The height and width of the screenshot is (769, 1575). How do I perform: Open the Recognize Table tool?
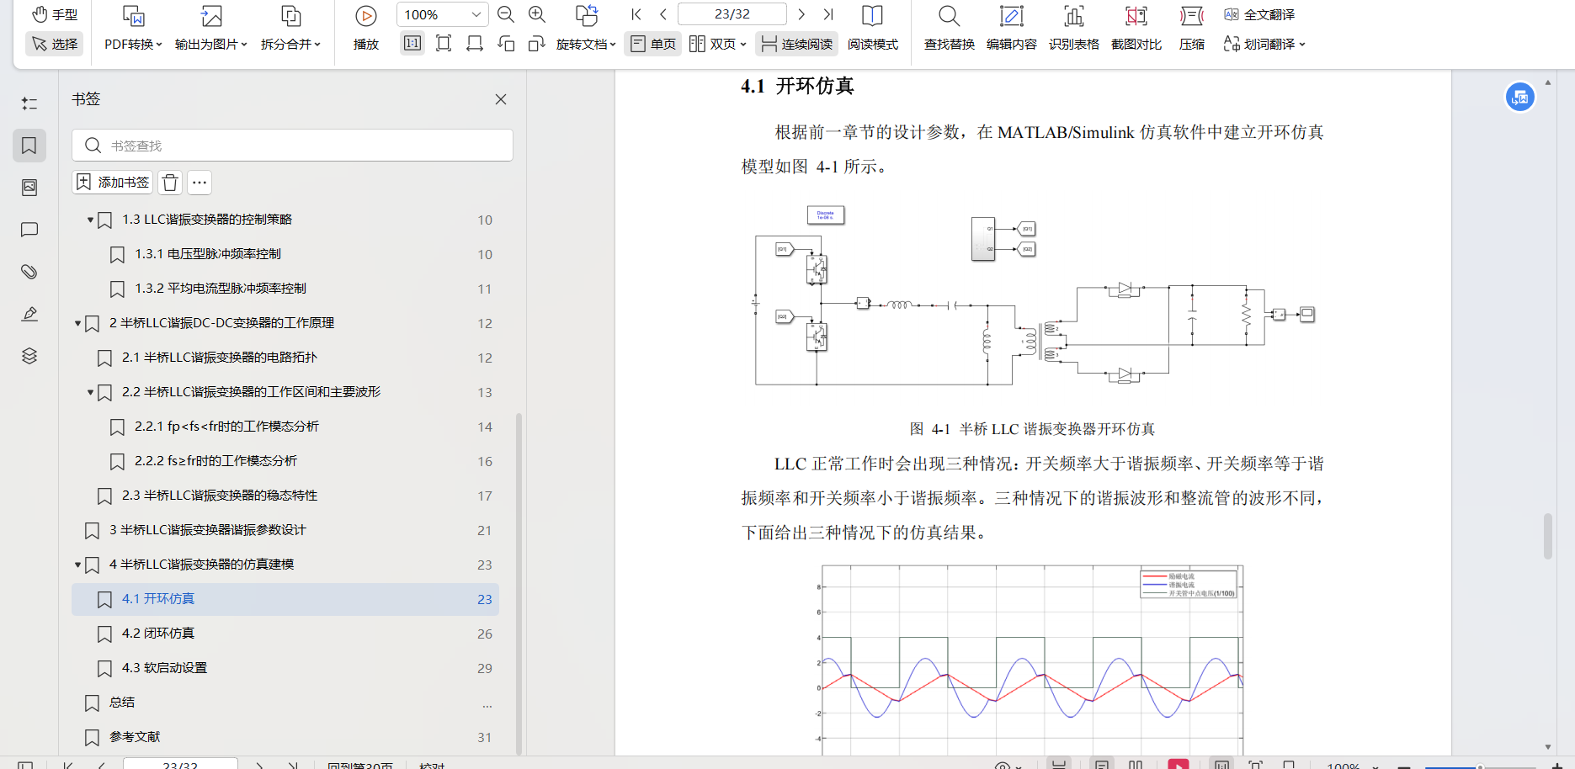[1073, 28]
